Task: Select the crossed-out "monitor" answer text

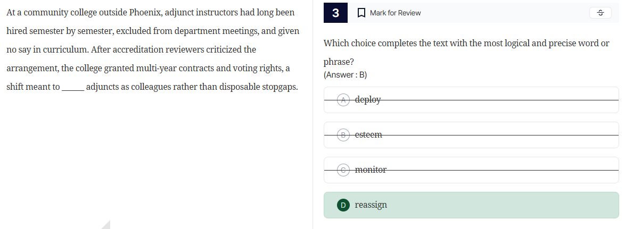Action: [371, 169]
